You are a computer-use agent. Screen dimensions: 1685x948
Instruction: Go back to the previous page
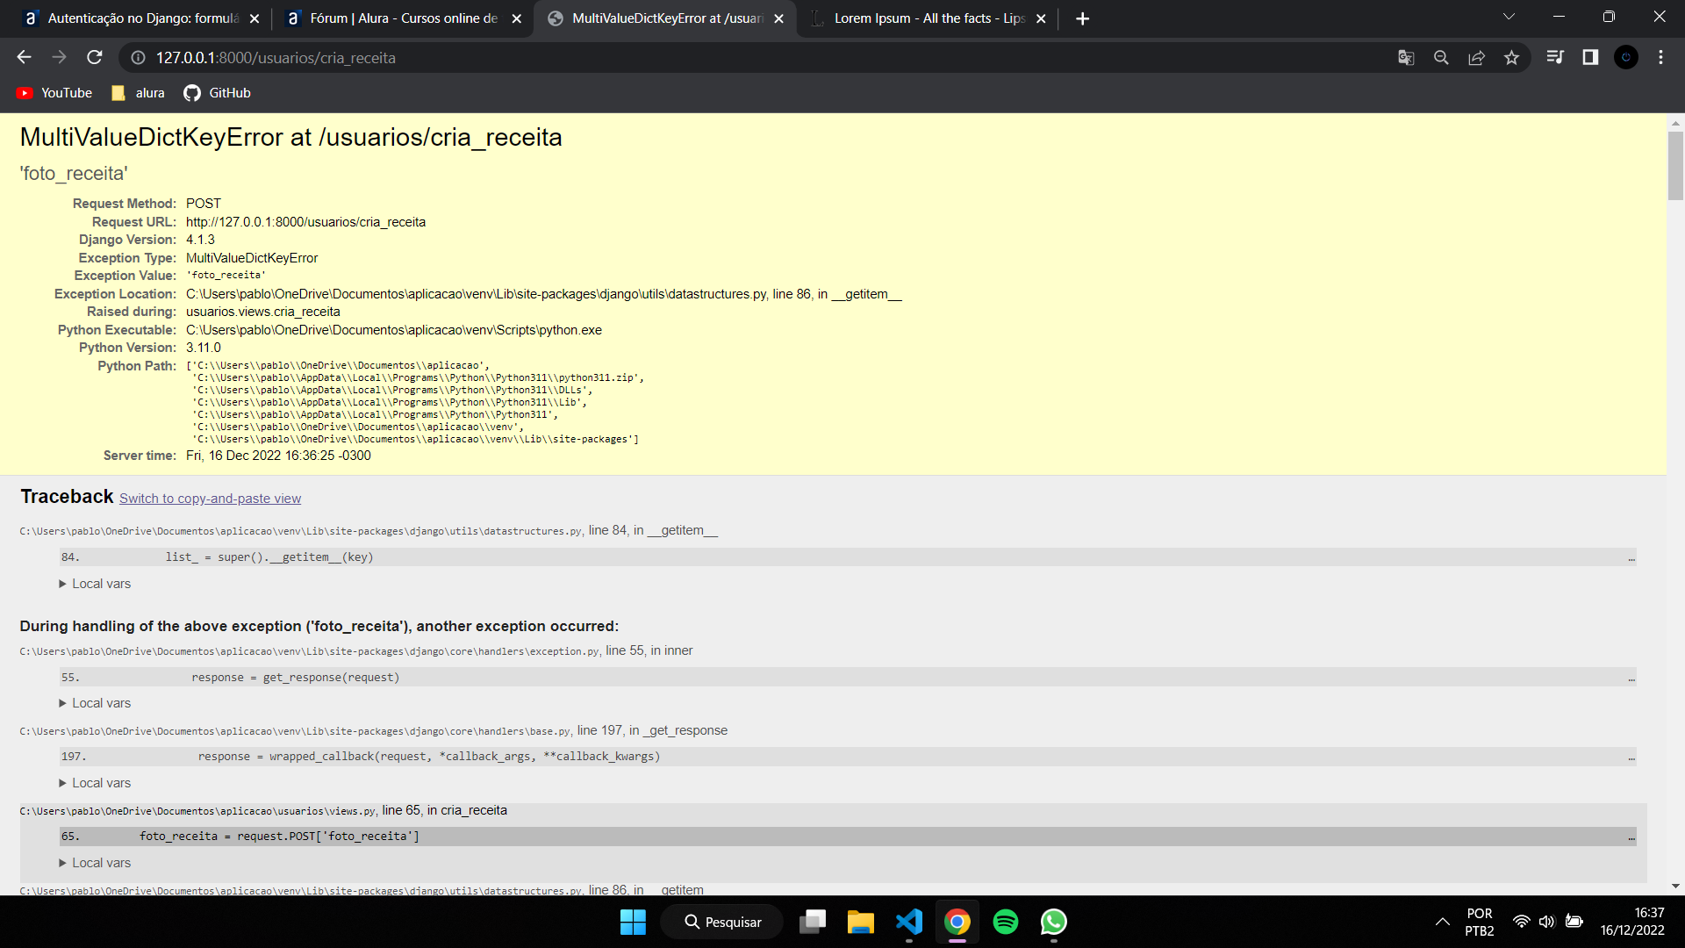pos(24,57)
